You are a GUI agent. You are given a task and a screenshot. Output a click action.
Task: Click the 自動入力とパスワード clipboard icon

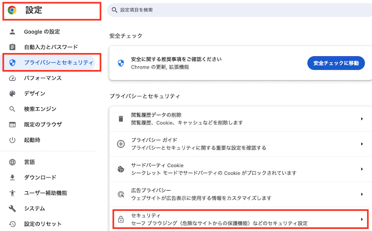(13, 47)
